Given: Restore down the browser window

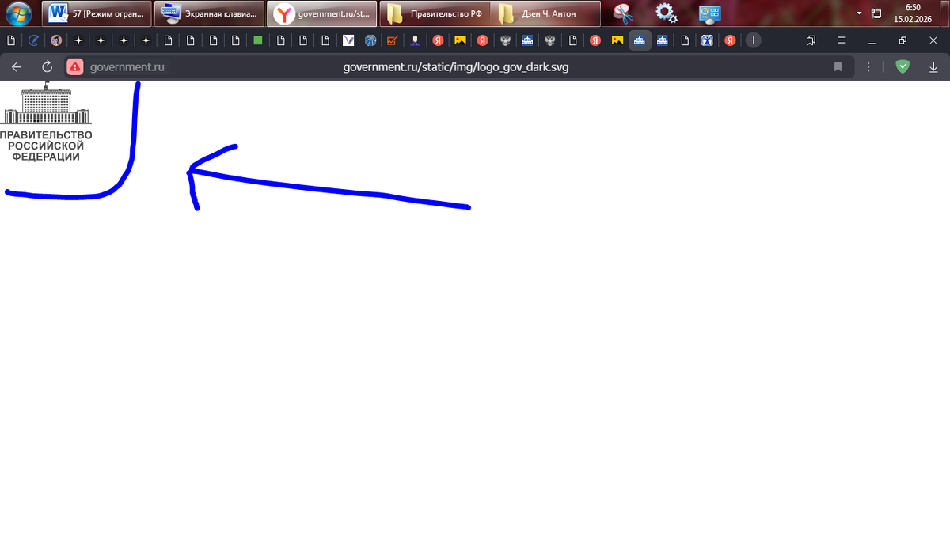Looking at the screenshot, I should tap(902, 40).
